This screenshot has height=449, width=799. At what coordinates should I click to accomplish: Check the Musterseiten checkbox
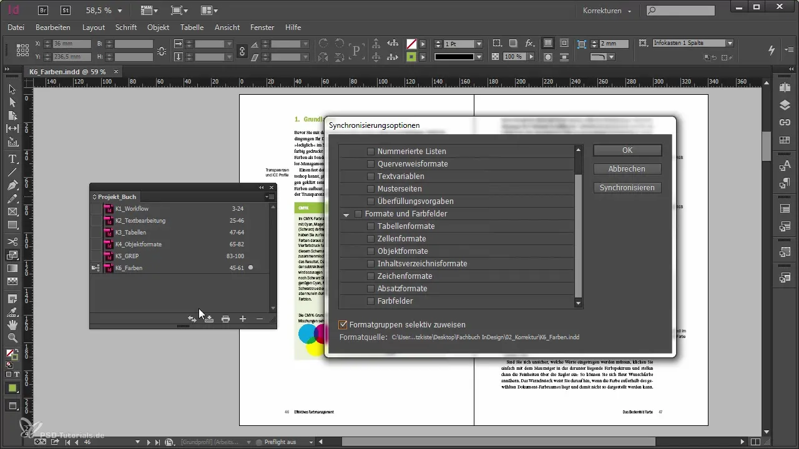pyautogui.click(x=371, y=189)
